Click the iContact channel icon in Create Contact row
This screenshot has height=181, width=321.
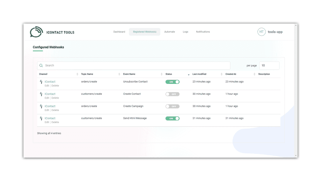(x=41, y=94)
